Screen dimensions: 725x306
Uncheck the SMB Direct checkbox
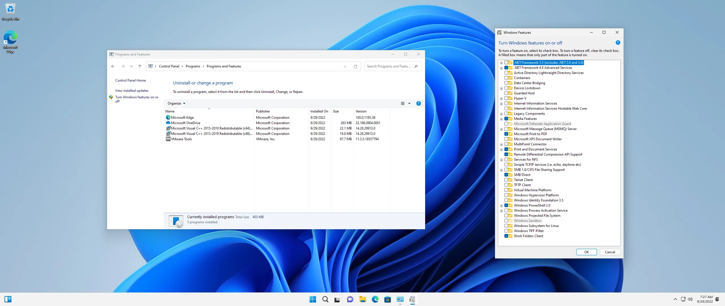tap(506, 175)
